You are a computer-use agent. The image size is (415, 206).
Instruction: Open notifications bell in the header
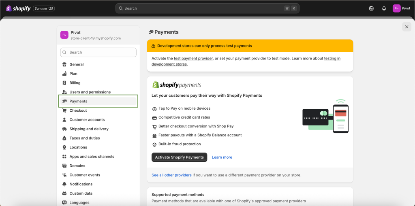click(x=384, y=8)
